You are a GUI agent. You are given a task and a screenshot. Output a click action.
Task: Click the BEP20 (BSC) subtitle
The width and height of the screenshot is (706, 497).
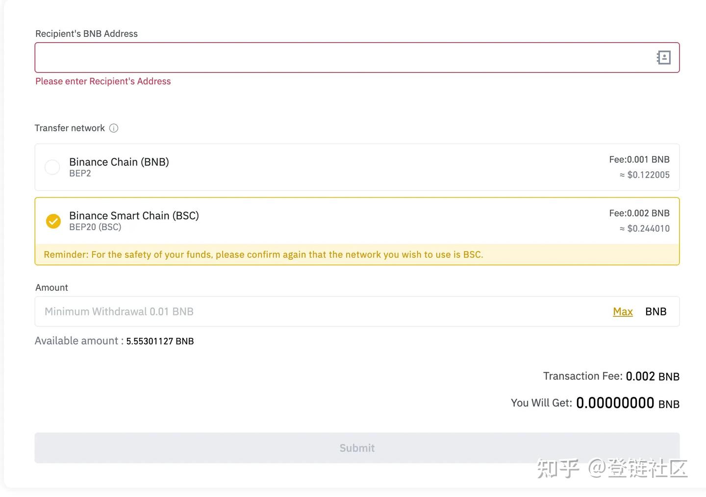(x=95, y=227)
